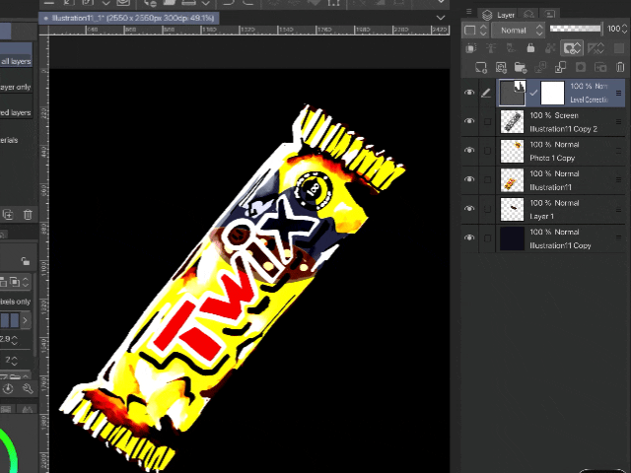Toggle the pen icon on Level Correction layer
Screen dimensions: 631x473
coord(486,93)
